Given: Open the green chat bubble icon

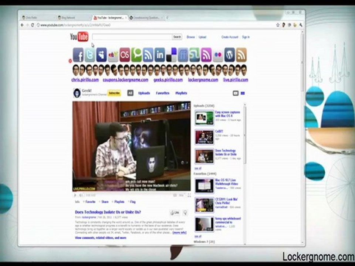Looking at the screenshot, I should (136, 55).
